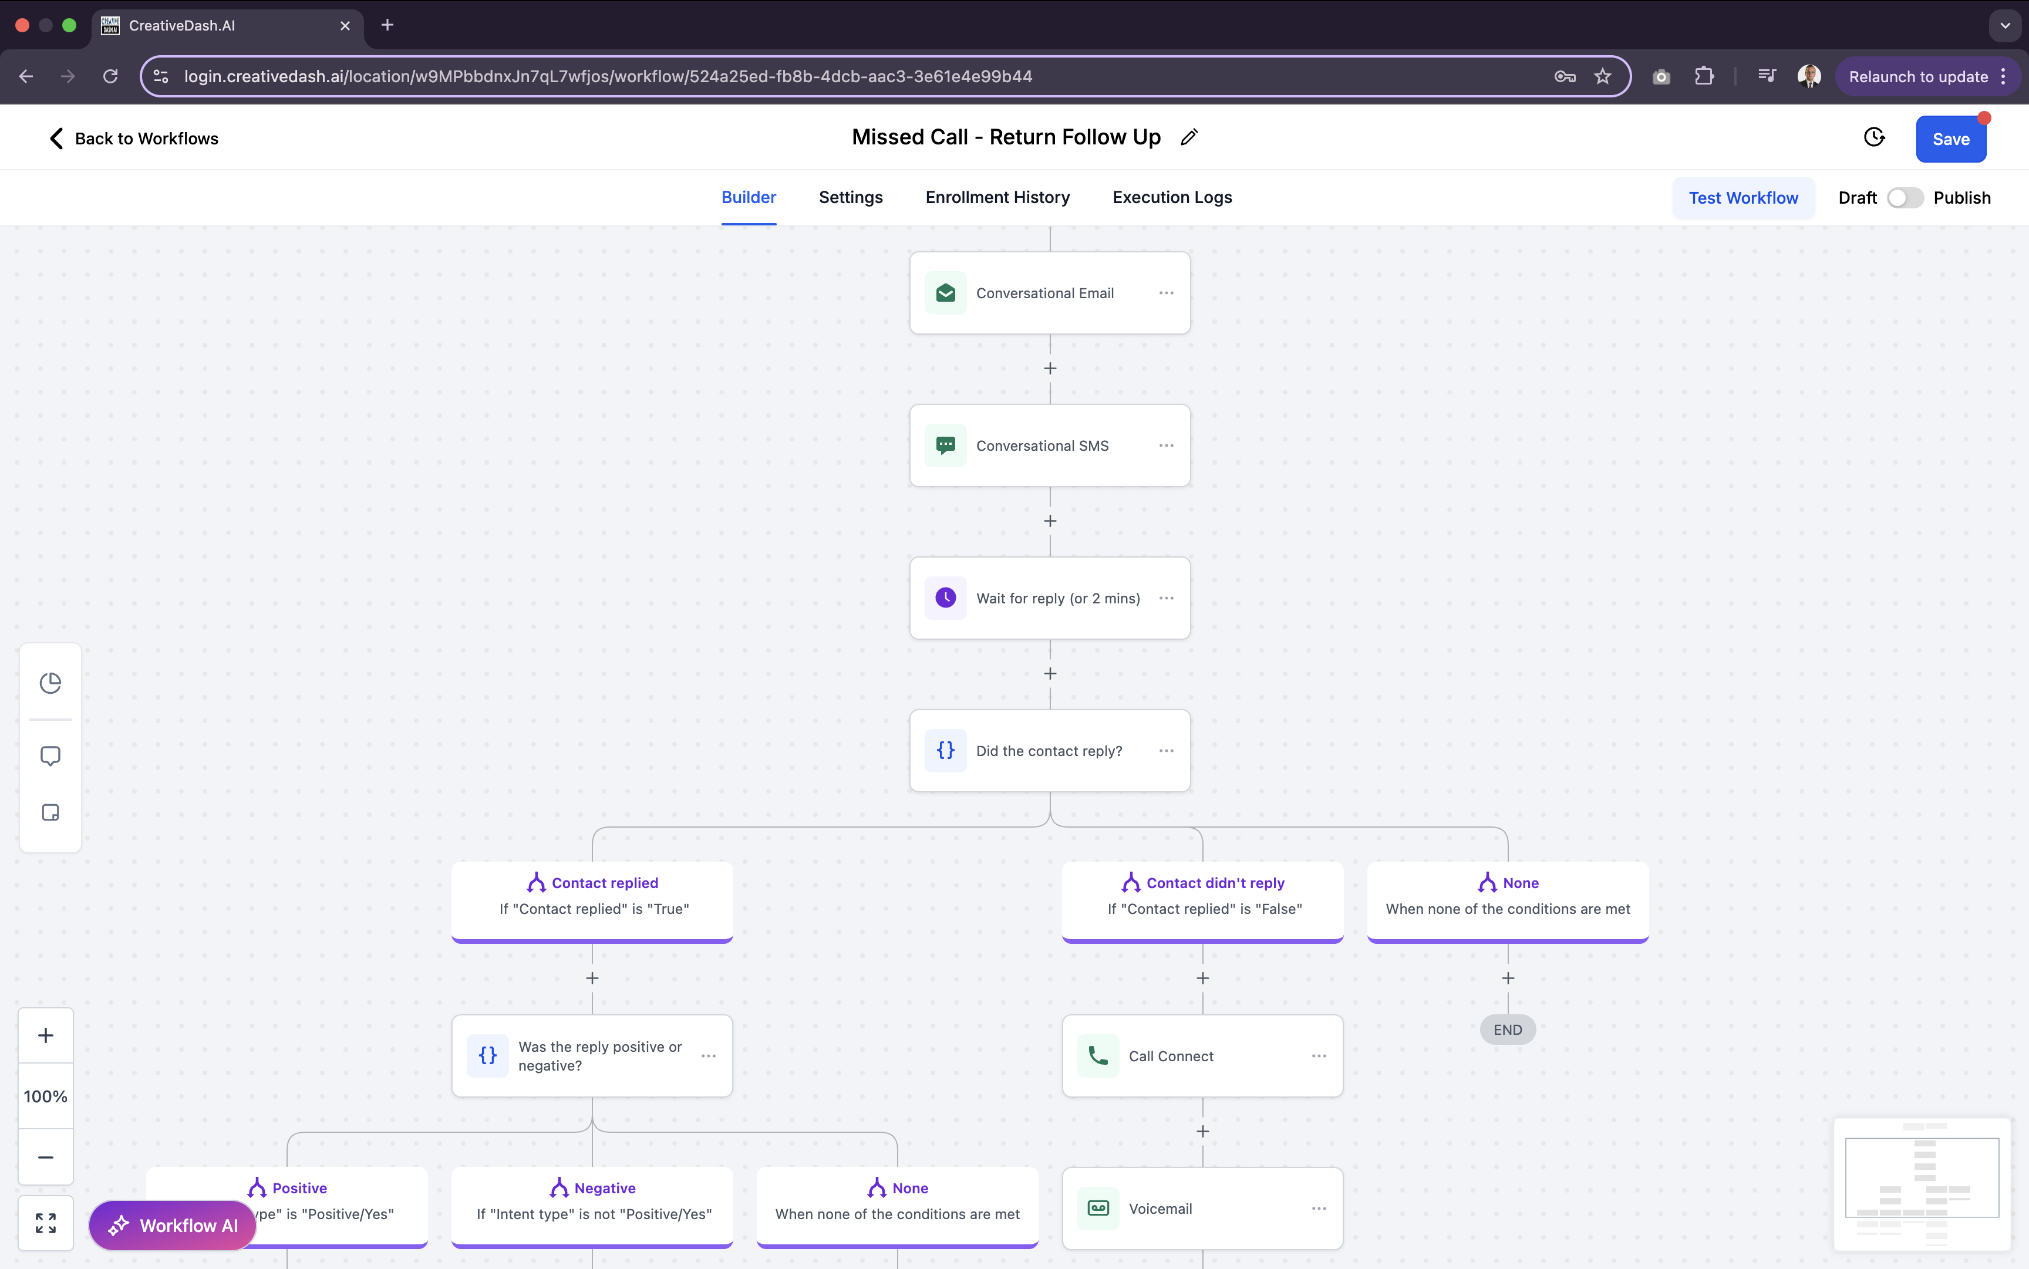
Task: Click the workflow minimap thumbnail
Action: point(1922,1183)
